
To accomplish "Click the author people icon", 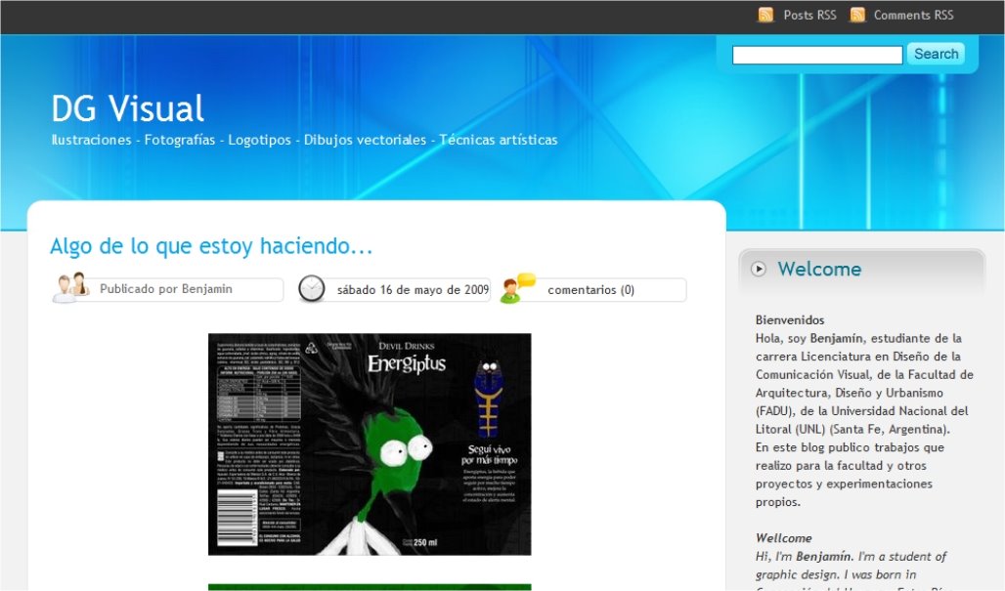I will [x=70, y=288].
